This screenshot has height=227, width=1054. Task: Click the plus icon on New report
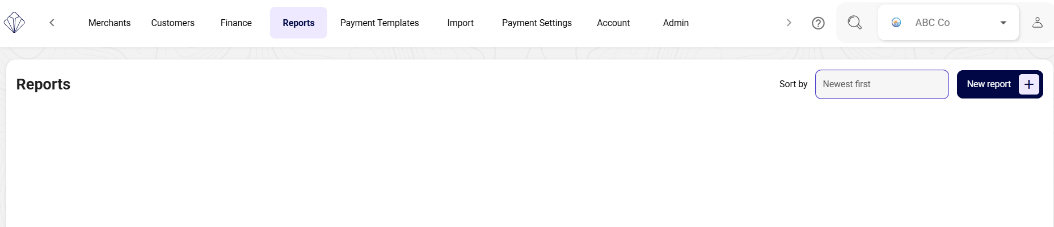tap(1029, 84)
